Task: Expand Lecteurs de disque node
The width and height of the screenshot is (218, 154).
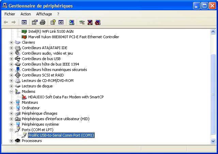Action: 11,86
